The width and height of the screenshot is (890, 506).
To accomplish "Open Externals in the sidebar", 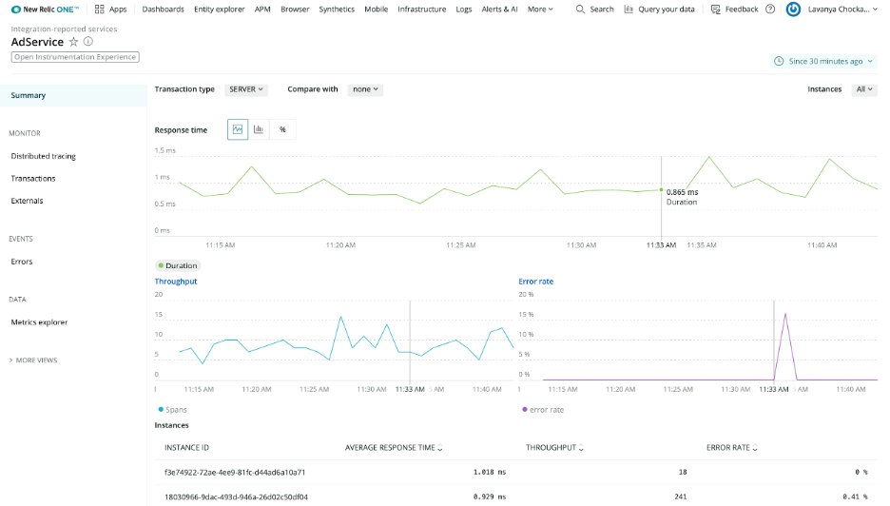I will pos(27,201).
